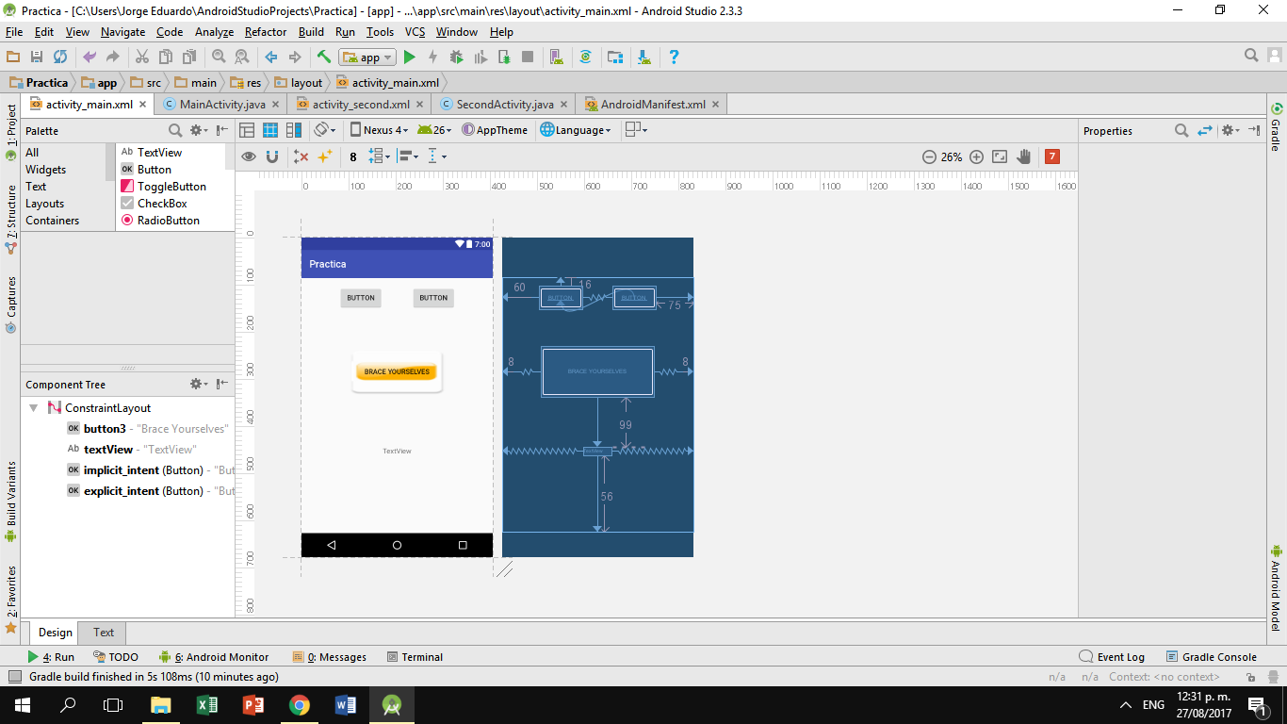
Task: Open AVD Manager icon
Action: tap(556, 58)
